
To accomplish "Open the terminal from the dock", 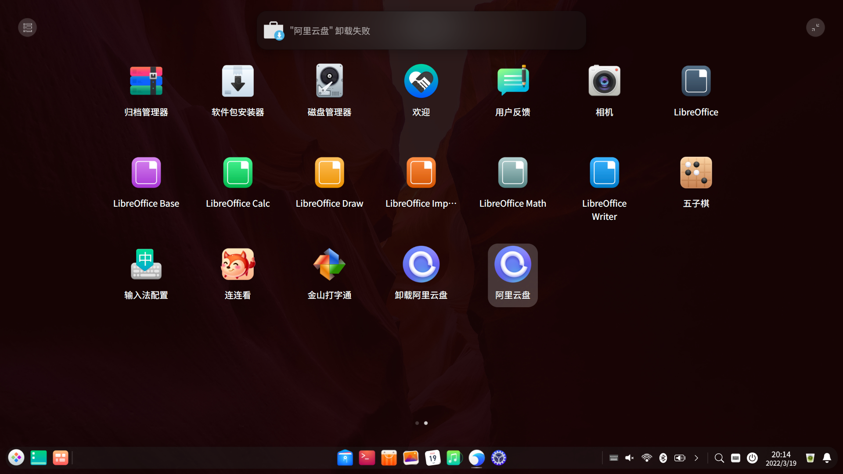I will [367, 457].
